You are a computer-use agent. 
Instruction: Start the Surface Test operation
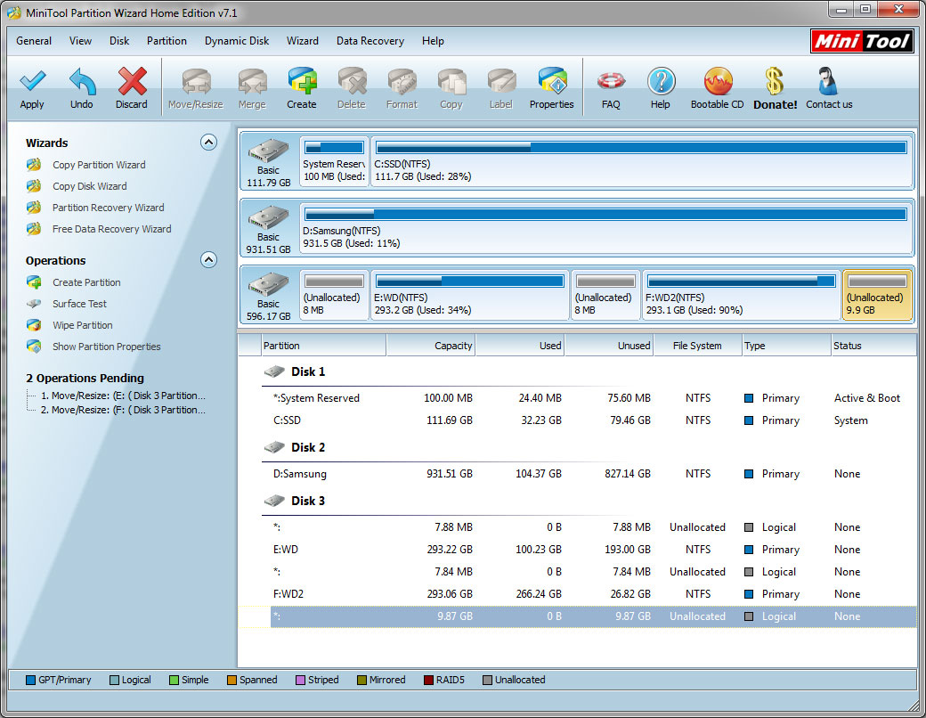tap(80, 304)
